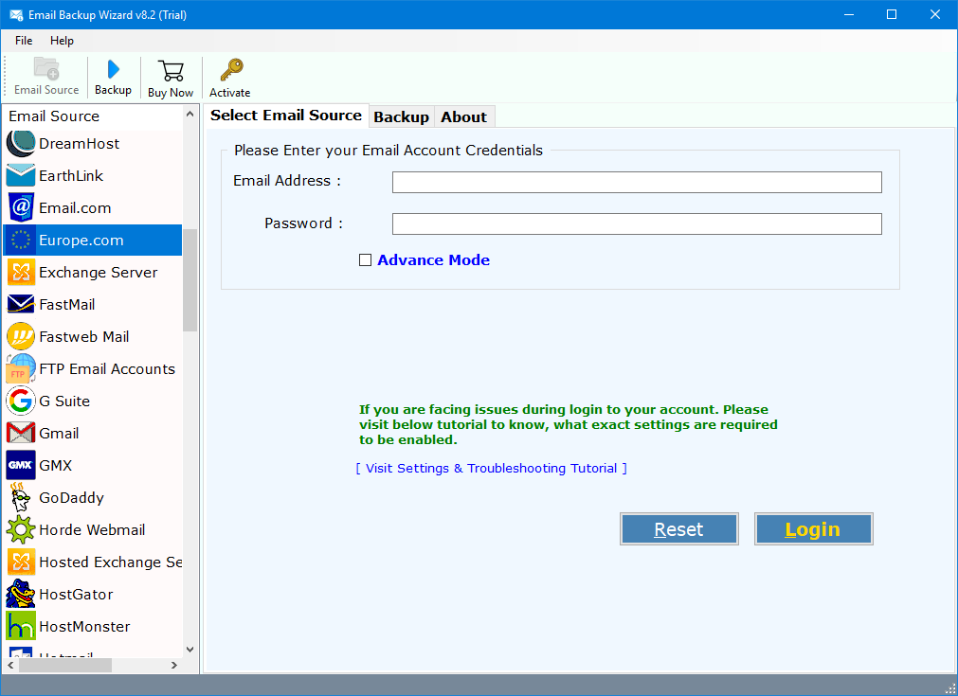
Task: Select the EarthLink envelope icon
Action: pos(21,176)
